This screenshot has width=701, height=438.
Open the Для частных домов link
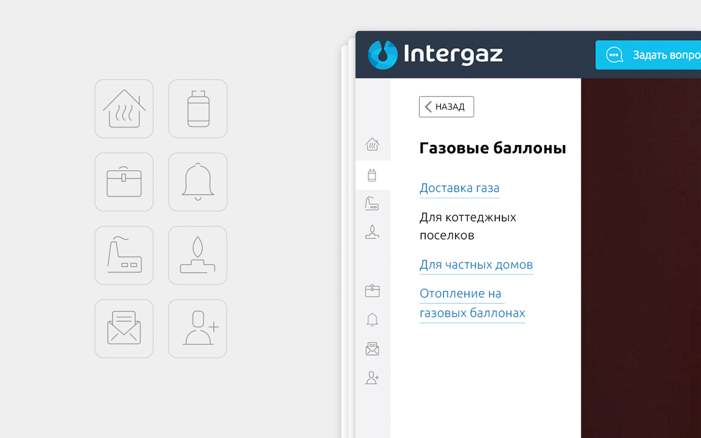point(476,265)
